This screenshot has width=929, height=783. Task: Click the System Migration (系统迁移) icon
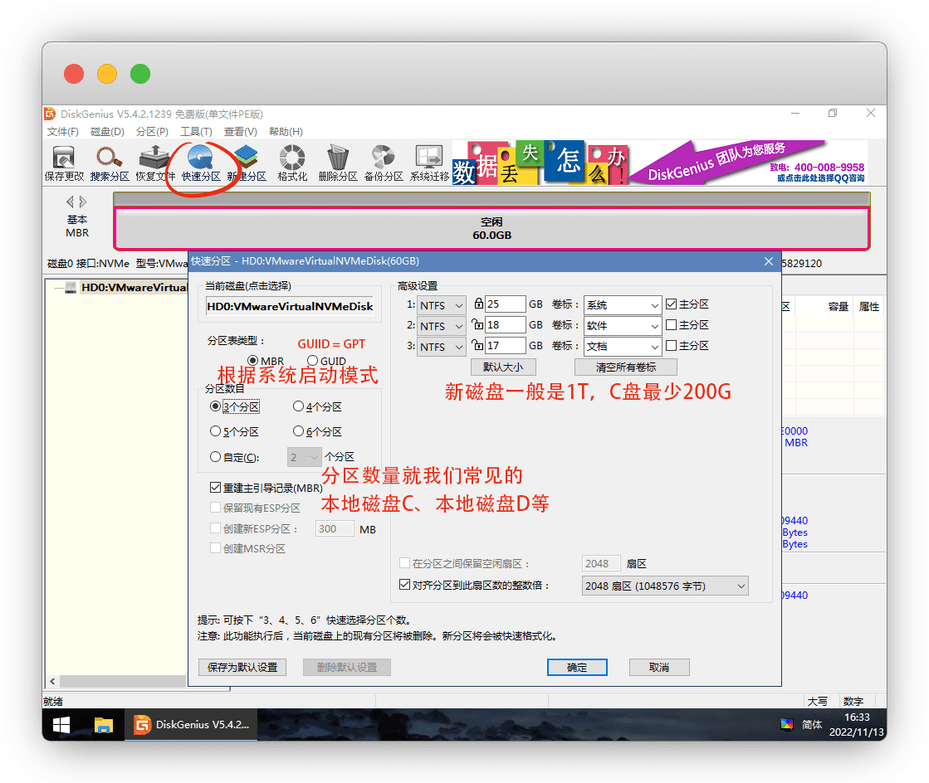pos(429,163)
